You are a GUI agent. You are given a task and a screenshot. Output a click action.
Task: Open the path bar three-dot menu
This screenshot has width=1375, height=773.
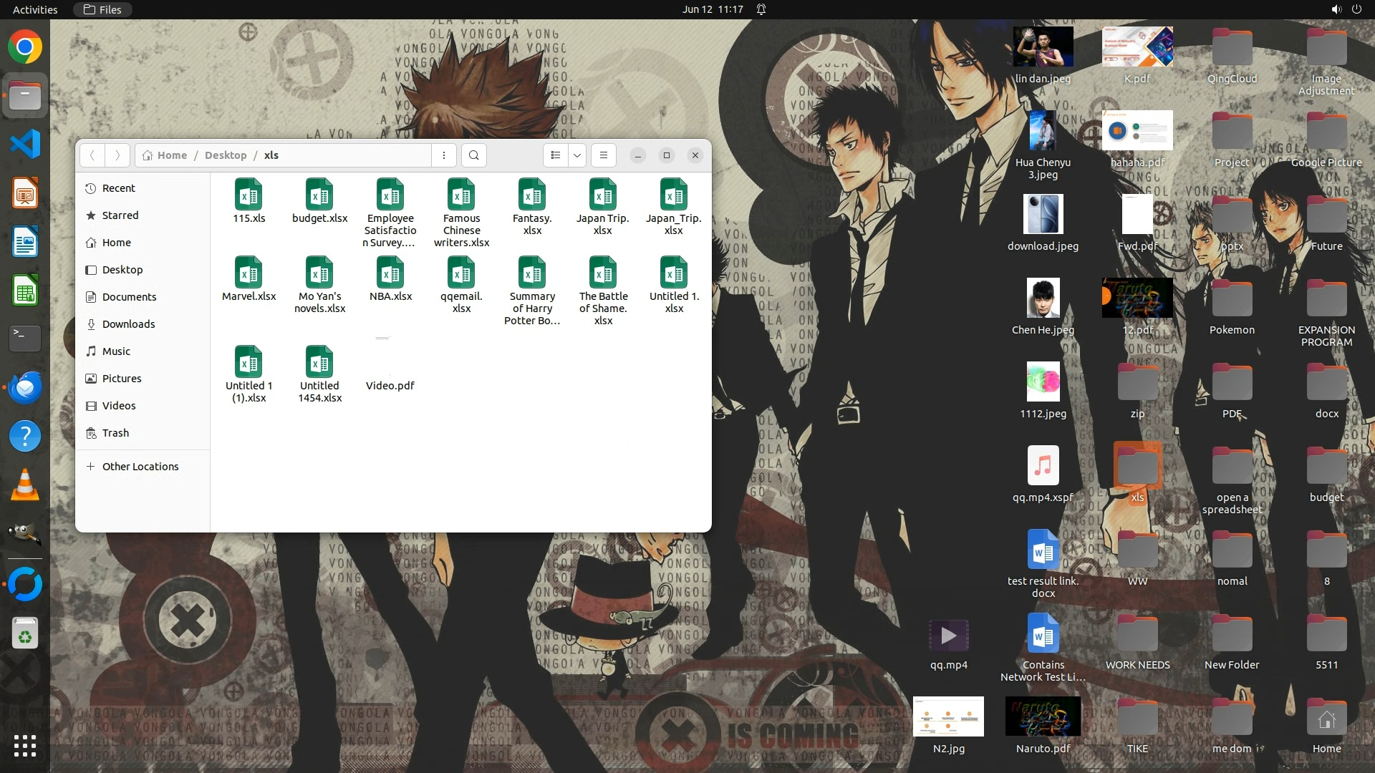pos(444,155)
